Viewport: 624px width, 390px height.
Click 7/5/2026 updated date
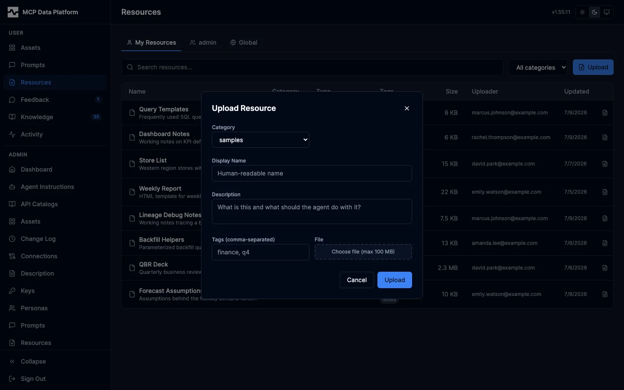coord(575,192)
